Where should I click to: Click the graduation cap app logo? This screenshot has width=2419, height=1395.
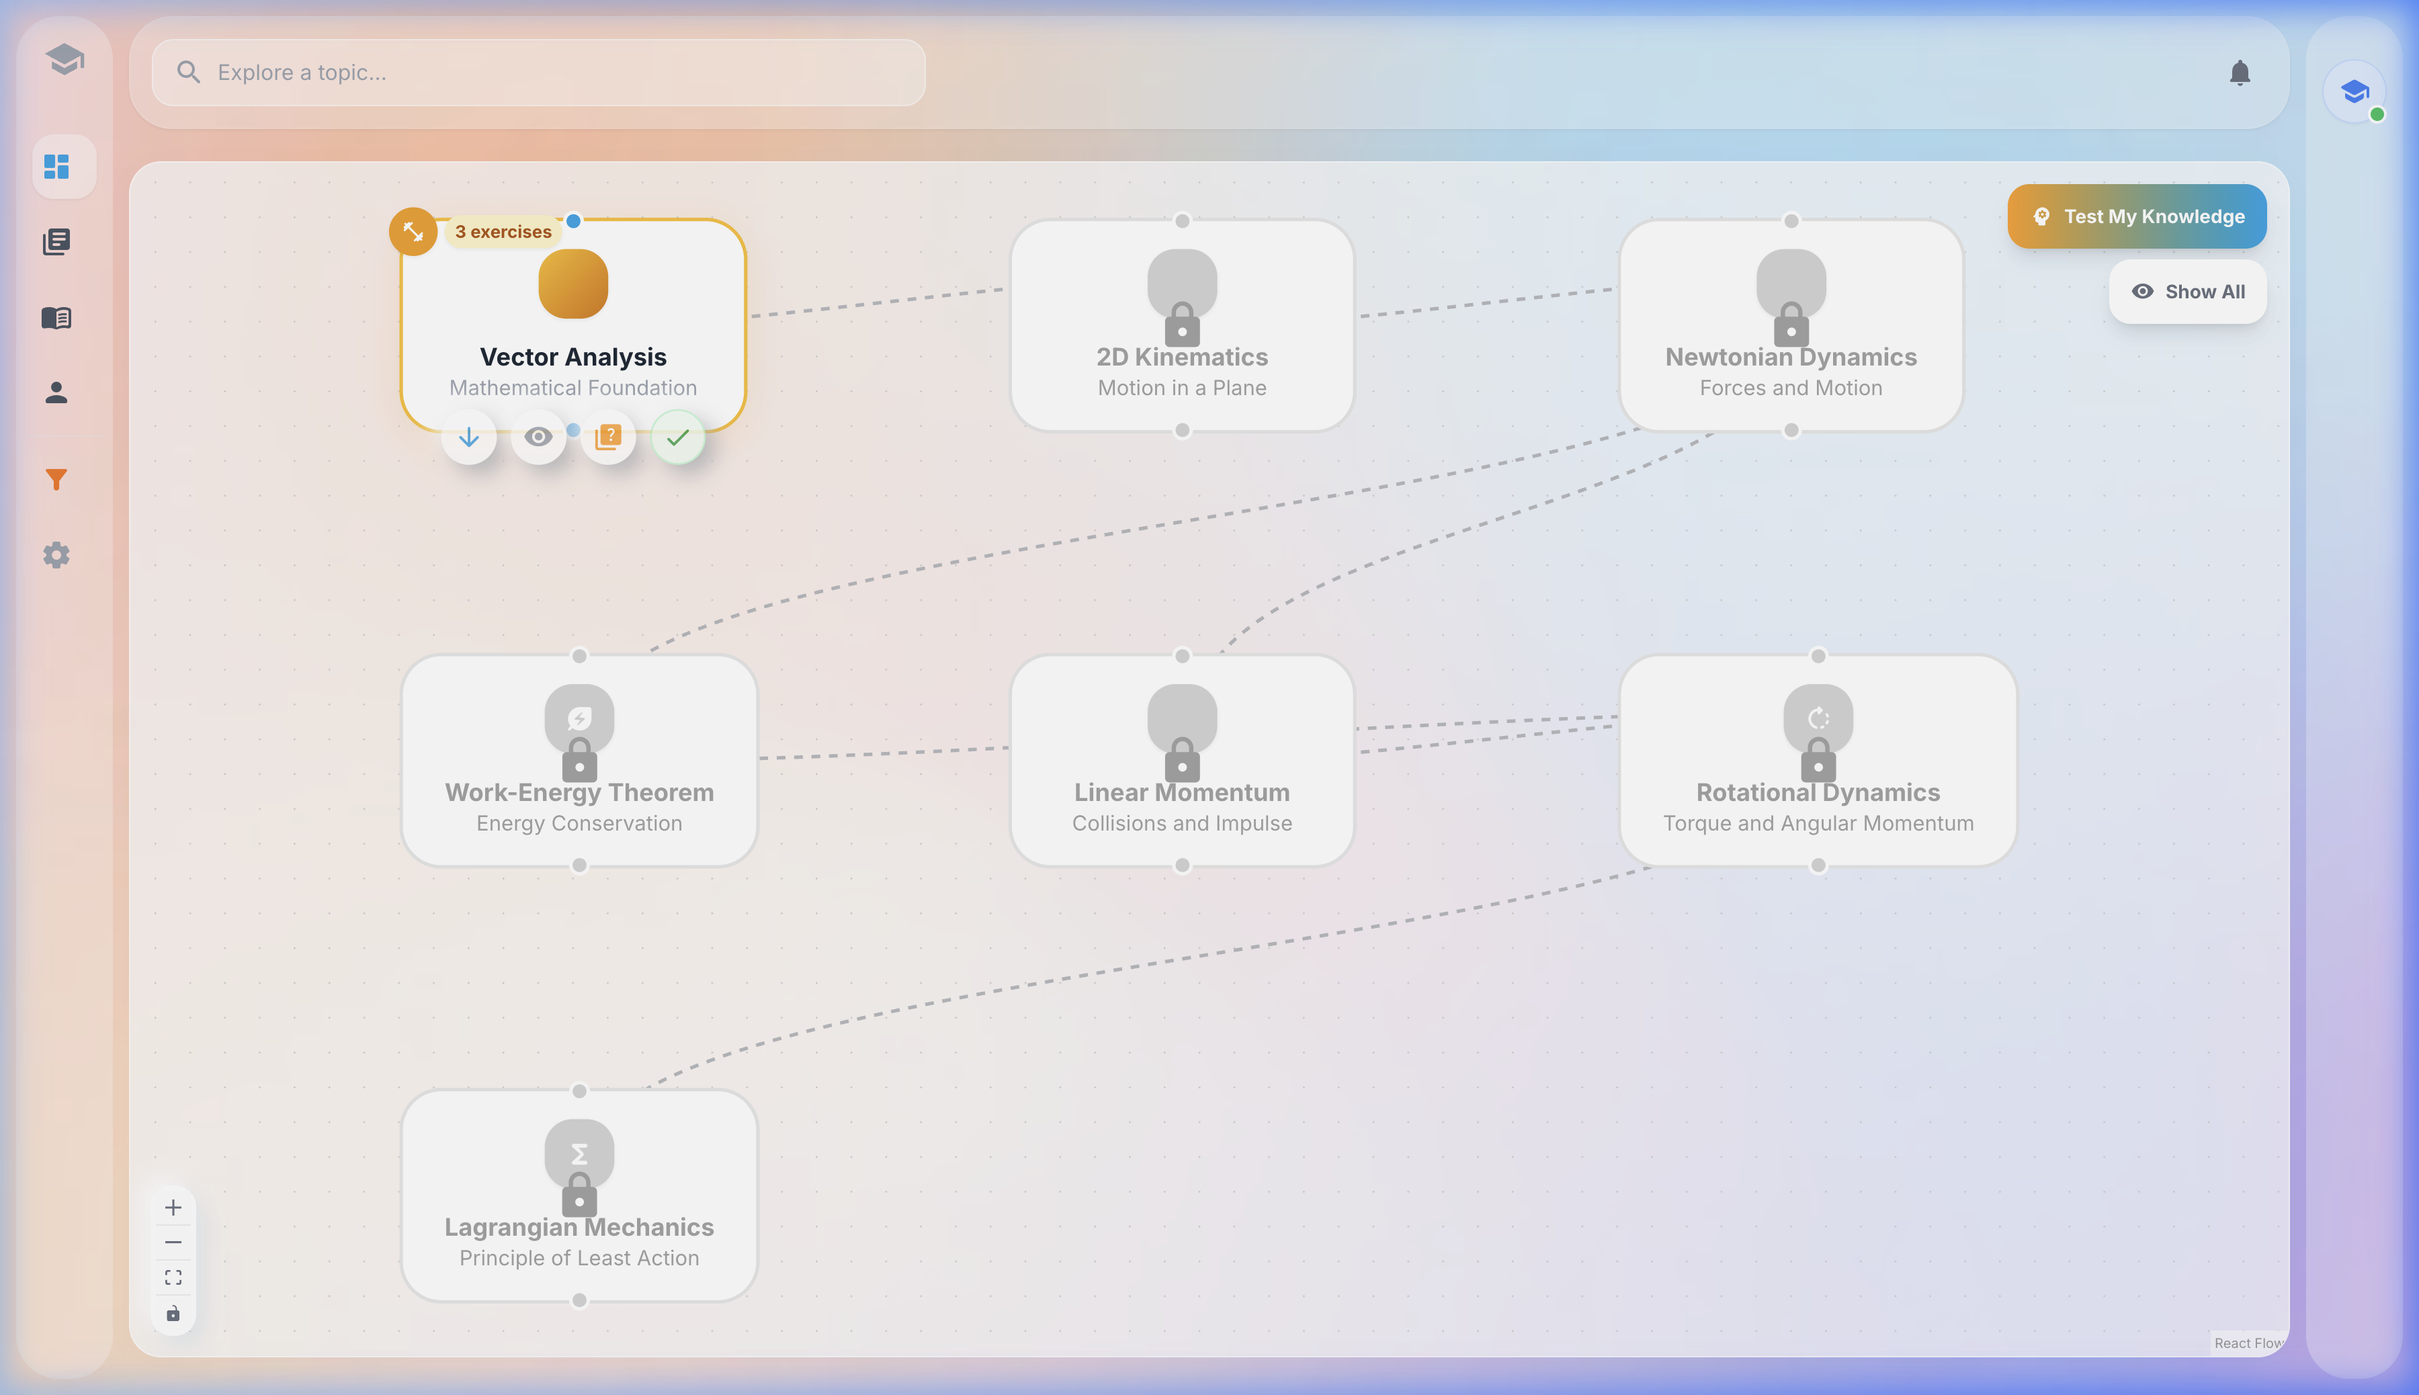pyautogui.click(x=65, y=59)
